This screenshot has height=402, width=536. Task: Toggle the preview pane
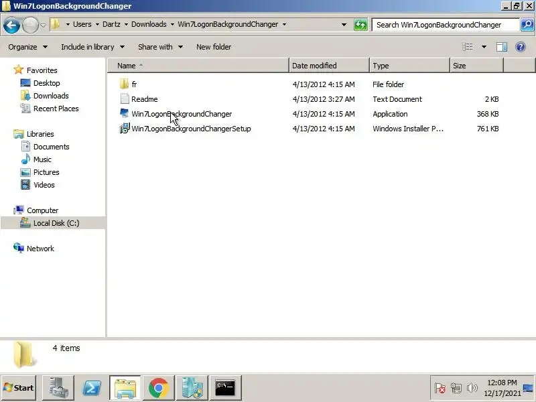coord(501,47)
